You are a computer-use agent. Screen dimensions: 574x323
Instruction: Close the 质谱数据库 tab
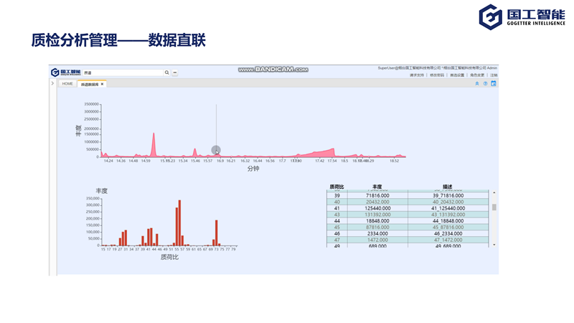click(102, 84)
